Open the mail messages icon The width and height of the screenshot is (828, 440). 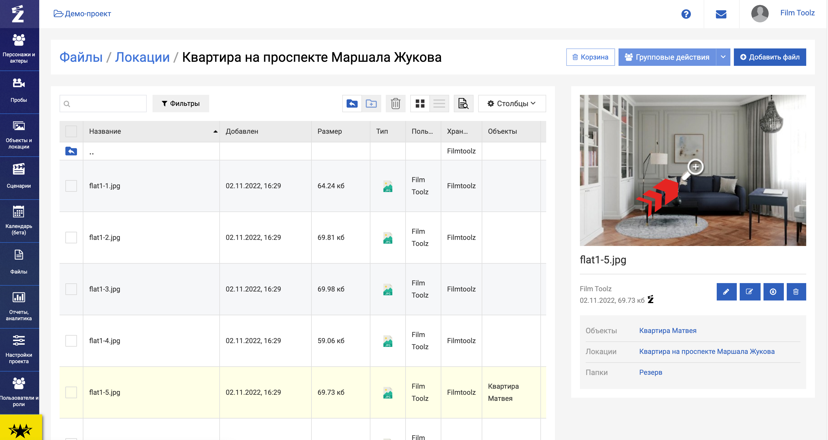(721, 14)
